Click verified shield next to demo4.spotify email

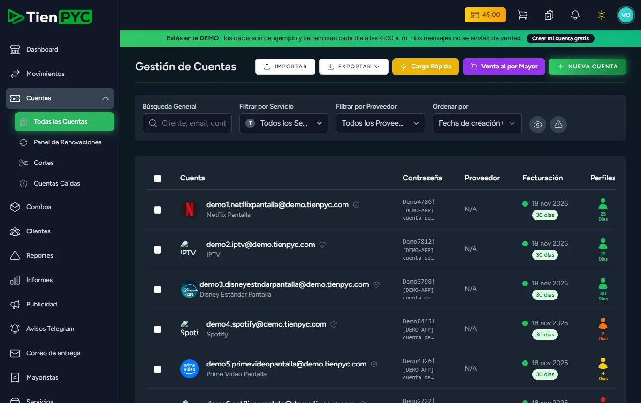click(334, 324)
